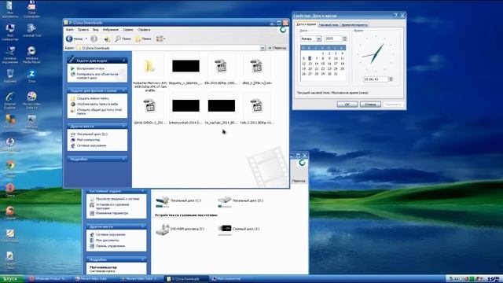The image size is (503, 283).
Task: Switch to the Время Интернета tab
Action: (354, 24)
